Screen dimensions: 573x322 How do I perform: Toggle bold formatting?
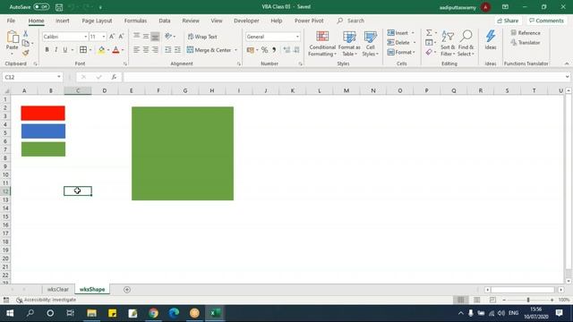pos(47,50)
